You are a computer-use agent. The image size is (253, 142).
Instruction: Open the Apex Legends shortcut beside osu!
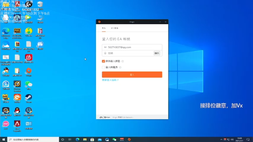click(x=17, y=124)
